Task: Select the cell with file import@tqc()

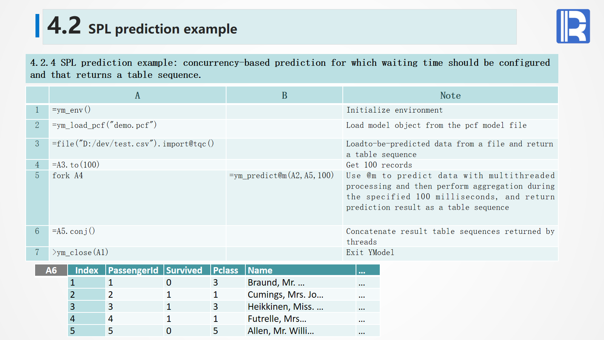Action: tap(133, 144)
